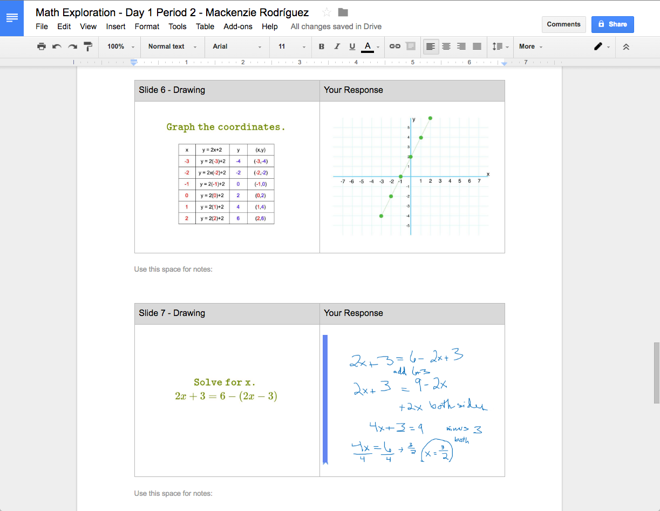The image size is (660, 511).
Task: Click 'All changes saved in Drive' status
Action: [x=336, y=26]
